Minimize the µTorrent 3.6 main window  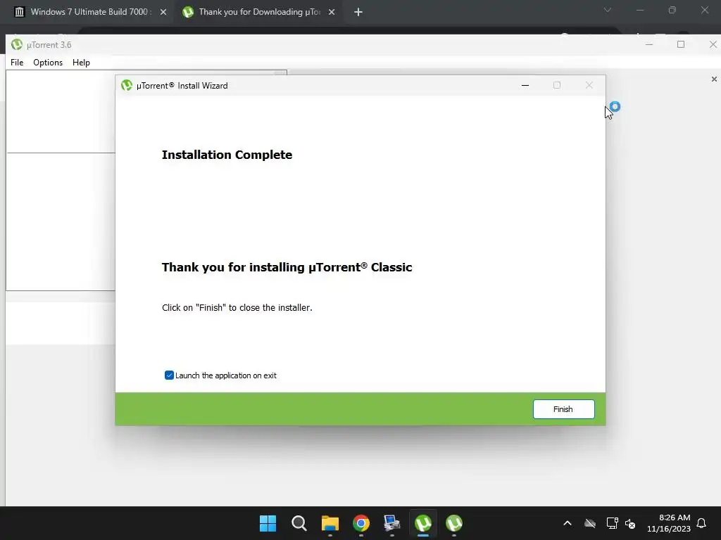(x=649, y=44)
